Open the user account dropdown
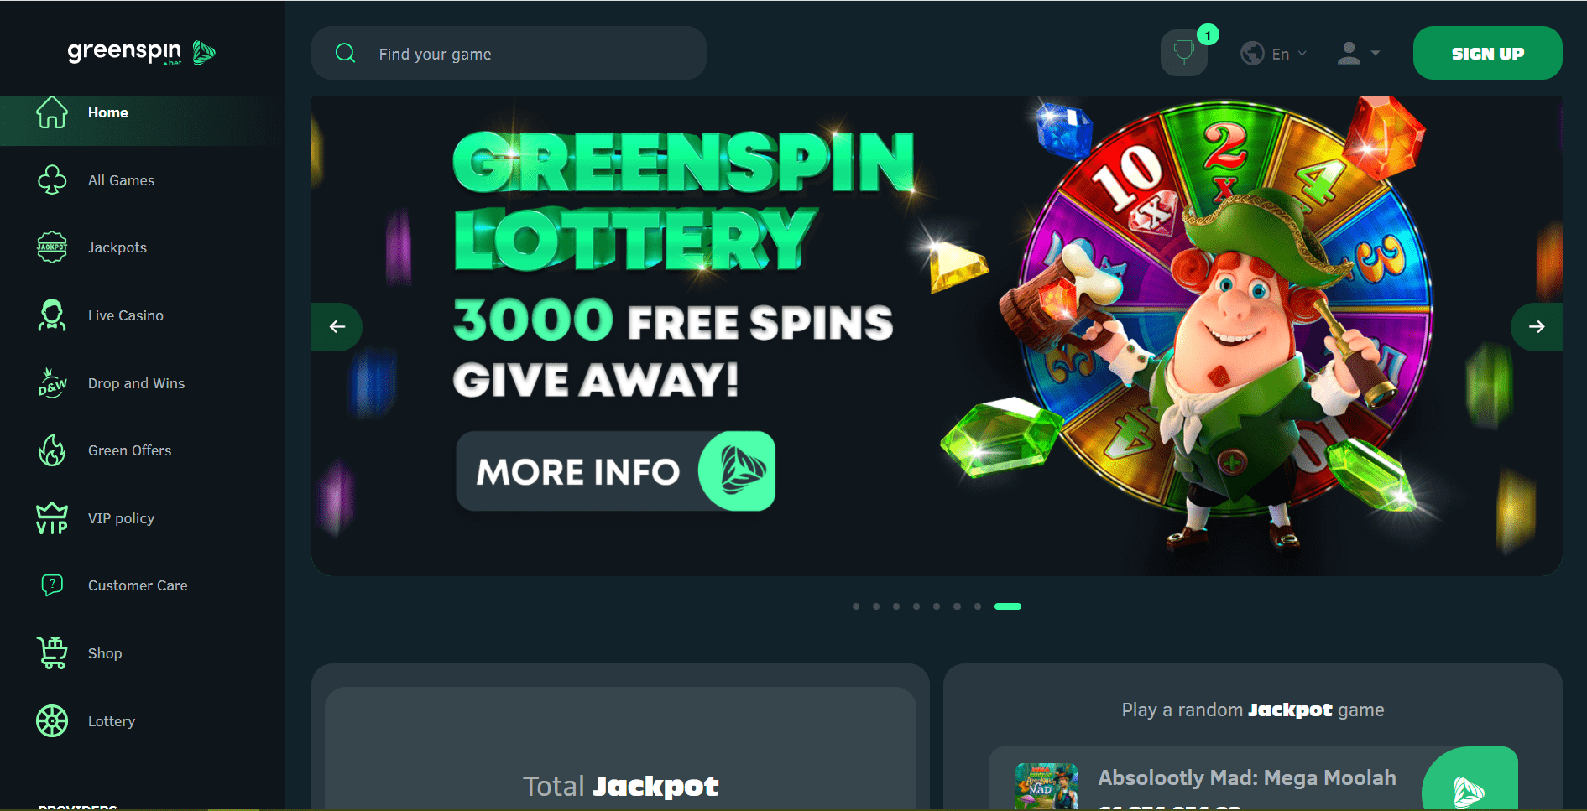The height and width of the screenshot is (811, 1587). point(1358,54)
